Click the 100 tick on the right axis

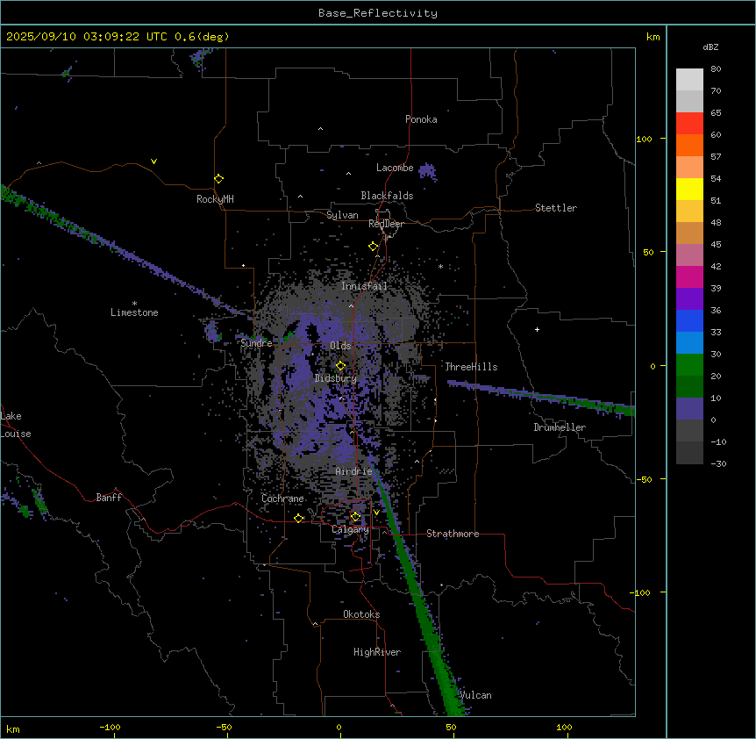pos(644,139)
